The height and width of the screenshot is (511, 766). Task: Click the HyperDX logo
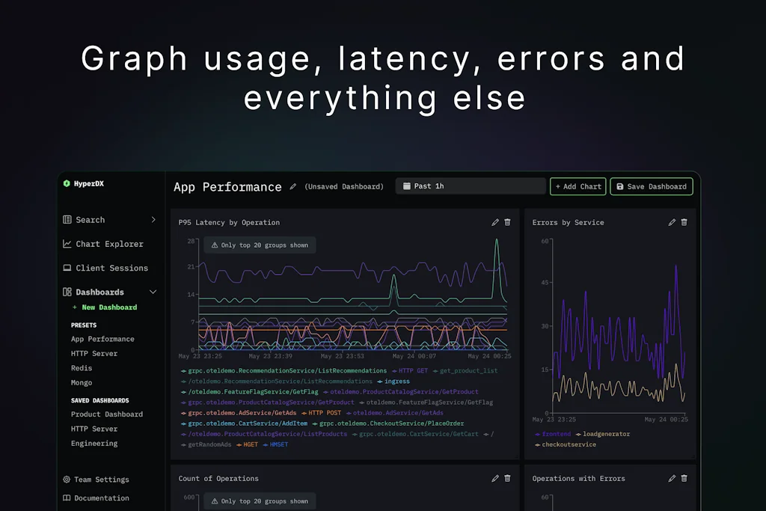point(84,183)
